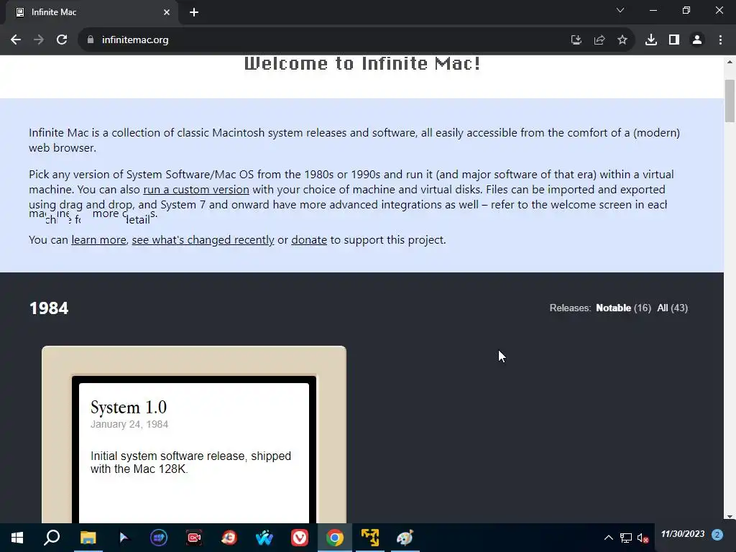Viewport: 736px width, 552px height.
Task: Show All (43) releases
Action: [x=672, y=308]
